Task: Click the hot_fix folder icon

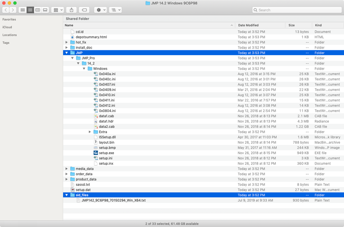Action: coord(72,42)
